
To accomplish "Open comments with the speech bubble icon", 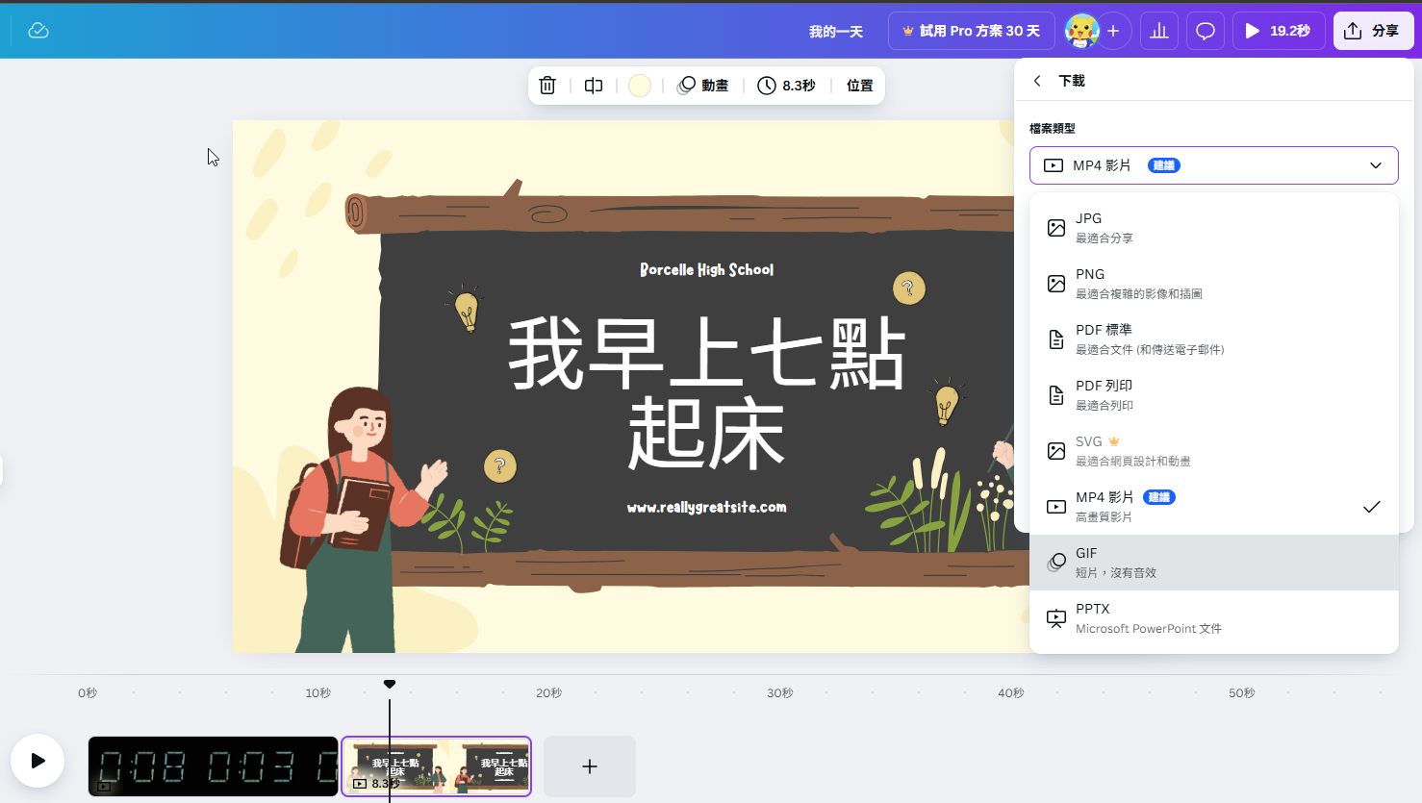I will [1205, 30].
